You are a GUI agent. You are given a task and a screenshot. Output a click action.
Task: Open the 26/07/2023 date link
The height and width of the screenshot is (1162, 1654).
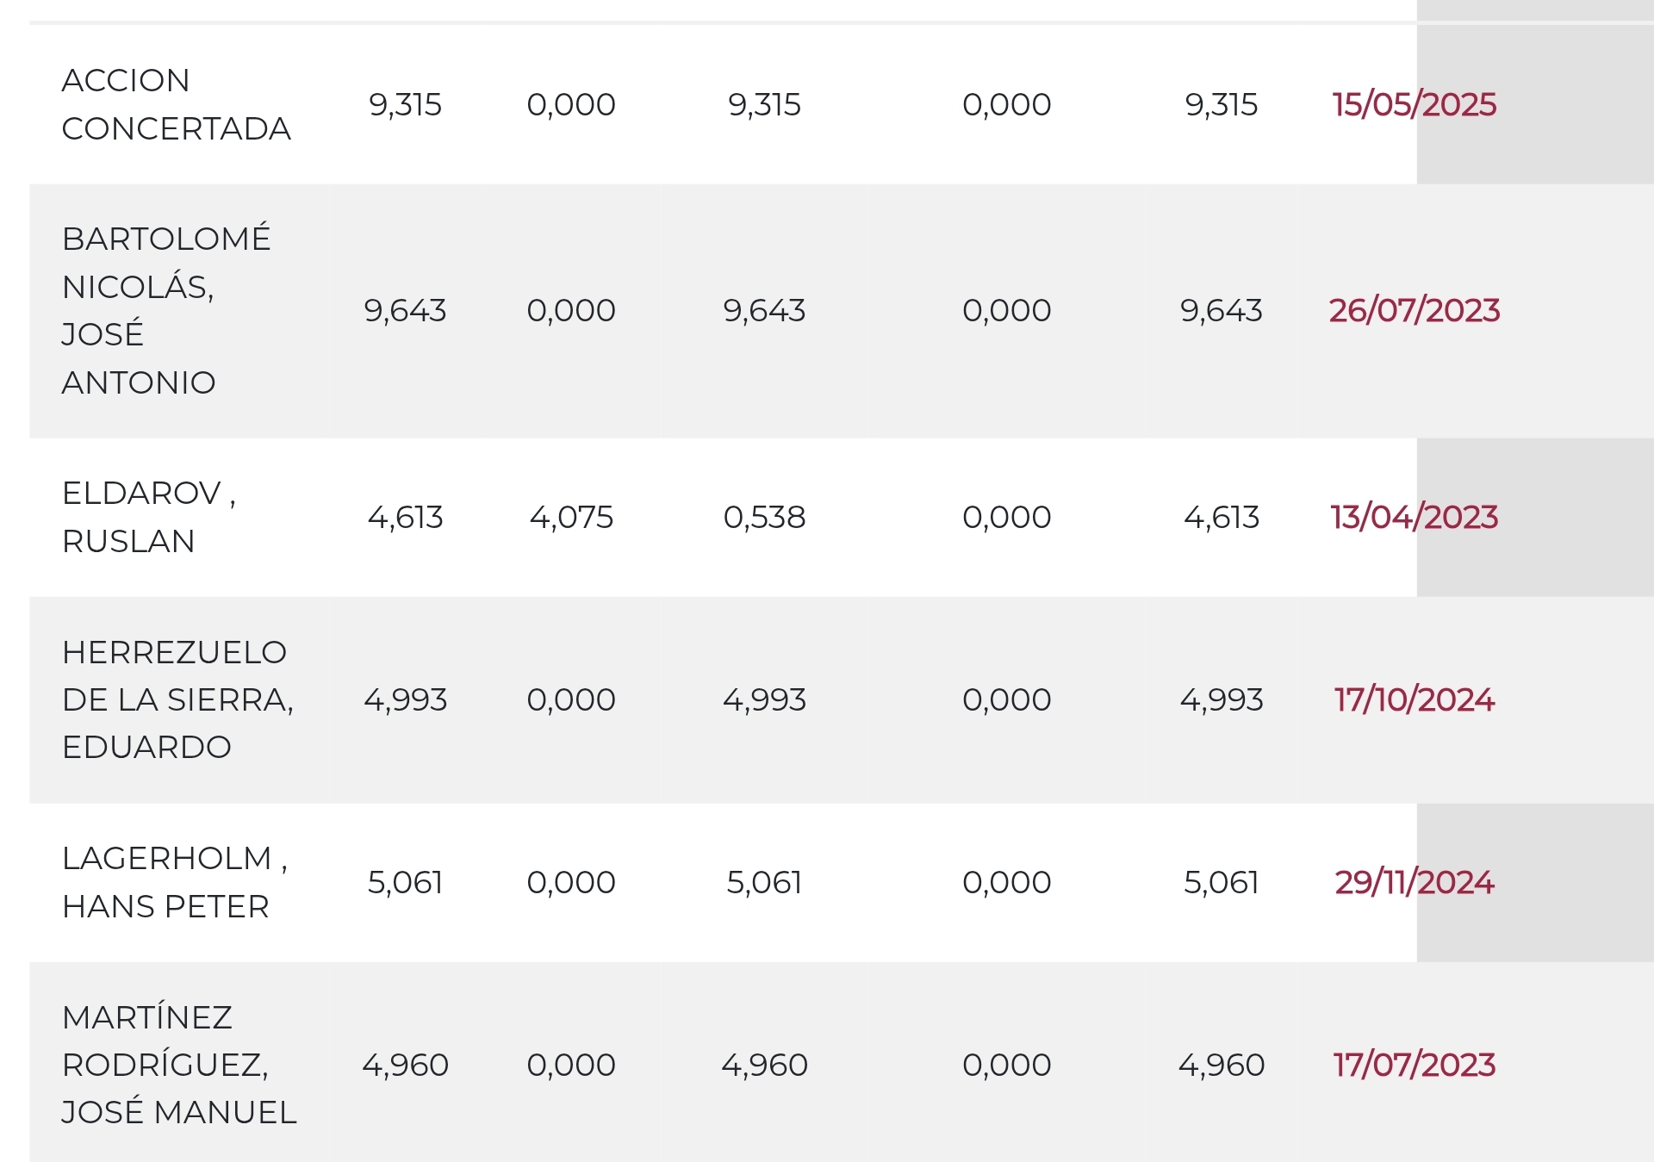pos(1414,310)
